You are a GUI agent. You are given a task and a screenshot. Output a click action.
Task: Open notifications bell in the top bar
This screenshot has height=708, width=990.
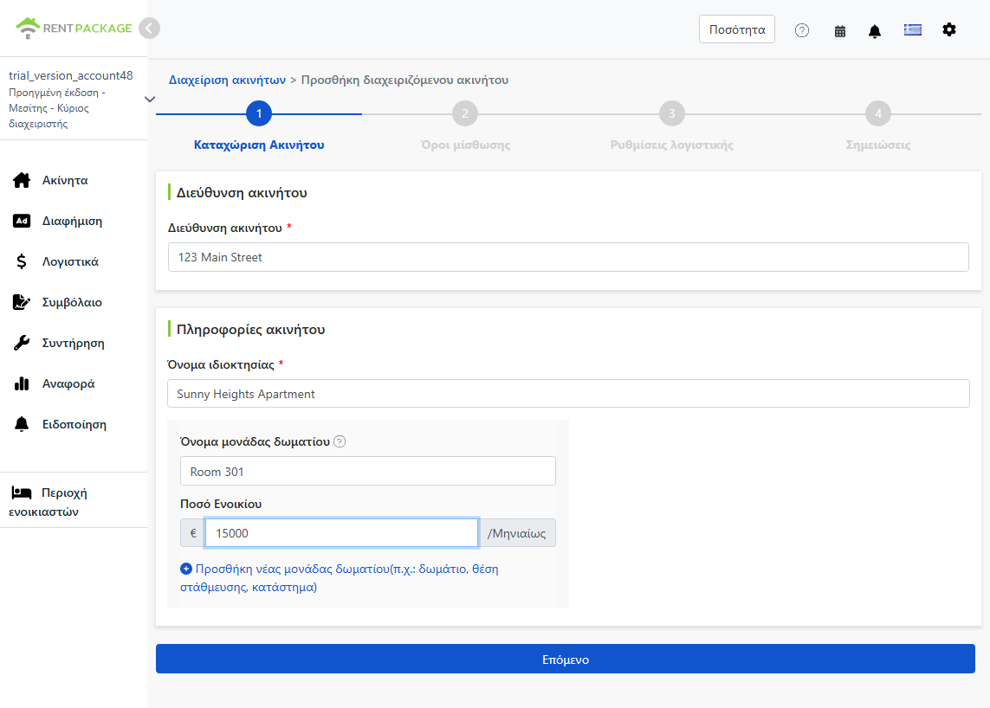875,31
